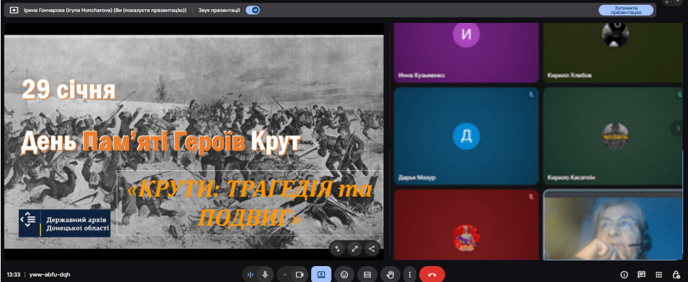Show next participants with the right chevron
The width and height of the screenshot is (688, 282).
(677, 128)
